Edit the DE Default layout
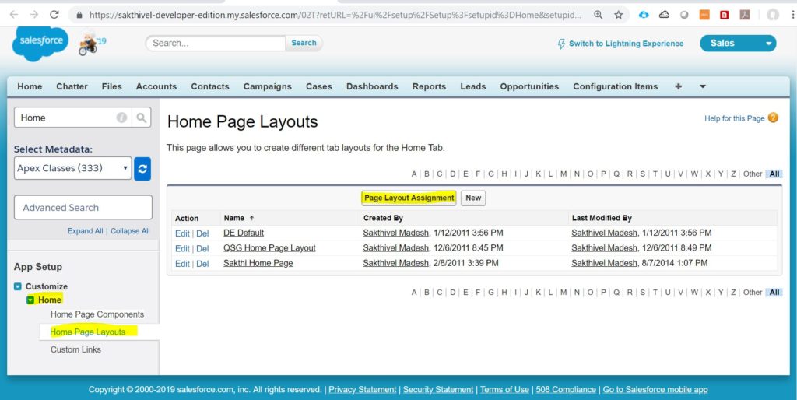 tap(182, 233)
